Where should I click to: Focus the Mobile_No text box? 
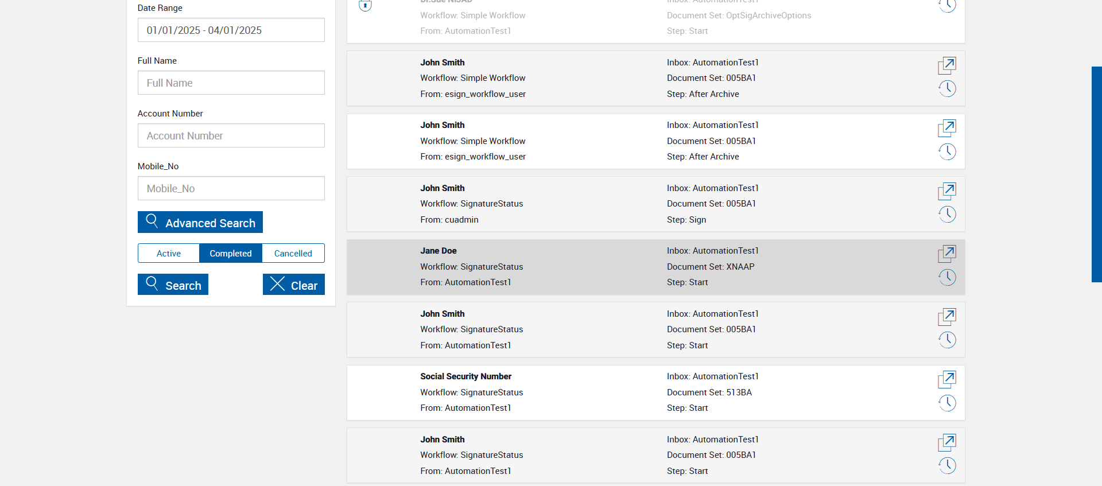click(x=231, y=189)
